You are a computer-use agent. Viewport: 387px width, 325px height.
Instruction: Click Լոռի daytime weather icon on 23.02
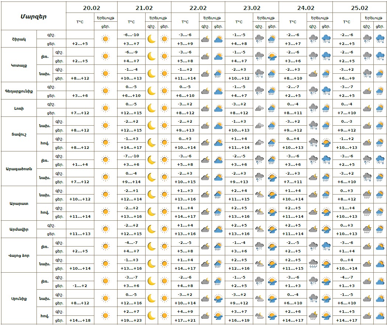tap(272, 108)
